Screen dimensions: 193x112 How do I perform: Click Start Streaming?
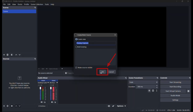click(x=175, y=82)
